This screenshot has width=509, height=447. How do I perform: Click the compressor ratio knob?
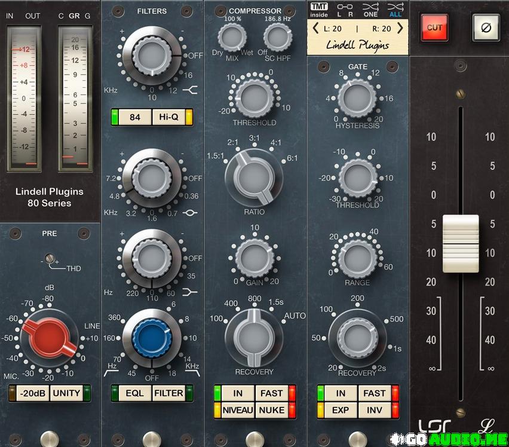(x=253, y=178)
